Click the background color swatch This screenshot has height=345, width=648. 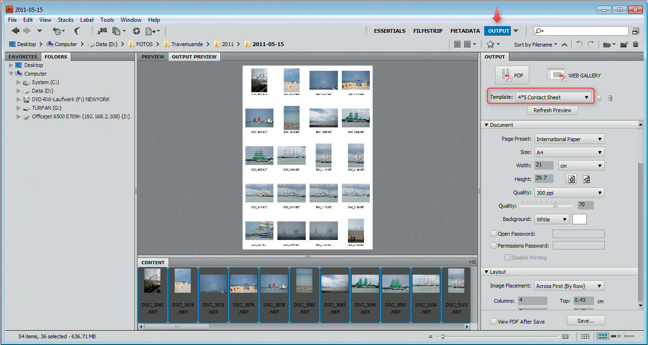[580, 219]
